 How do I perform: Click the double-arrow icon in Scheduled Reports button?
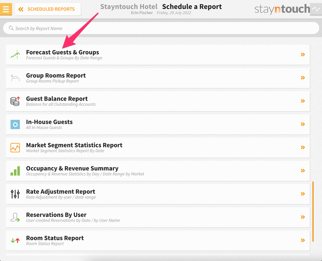(x=21, y=9)
